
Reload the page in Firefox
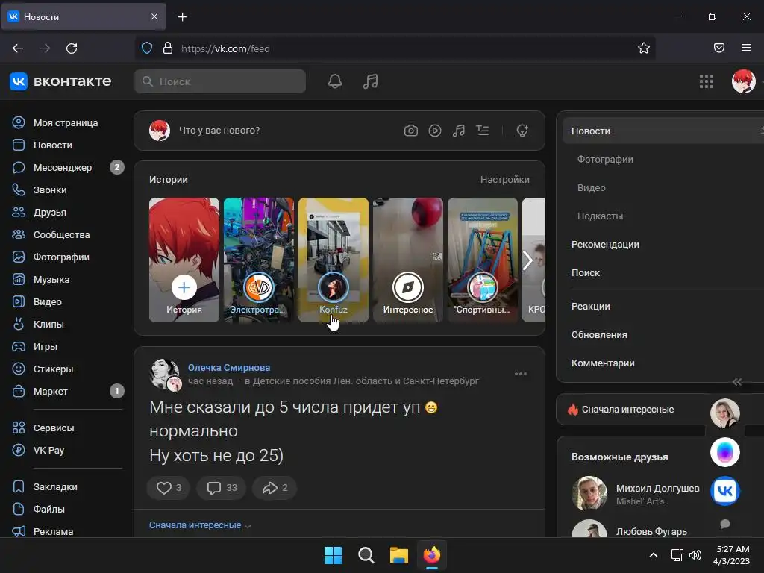[72, 48]
